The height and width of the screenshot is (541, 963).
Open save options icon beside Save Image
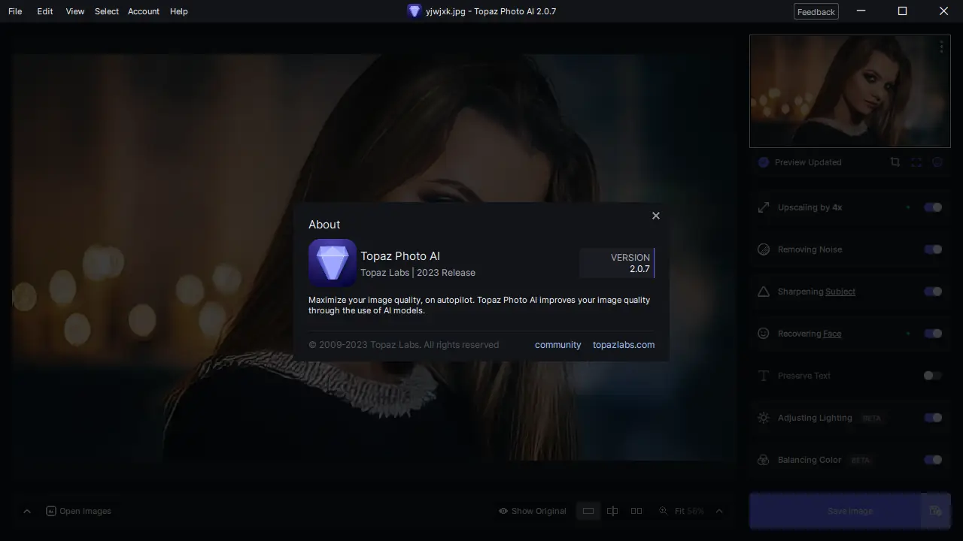(x=936, y=511)
